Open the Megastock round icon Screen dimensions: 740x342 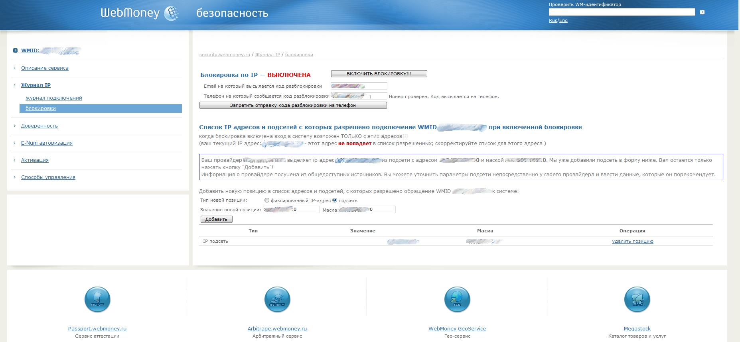(637, 299)
